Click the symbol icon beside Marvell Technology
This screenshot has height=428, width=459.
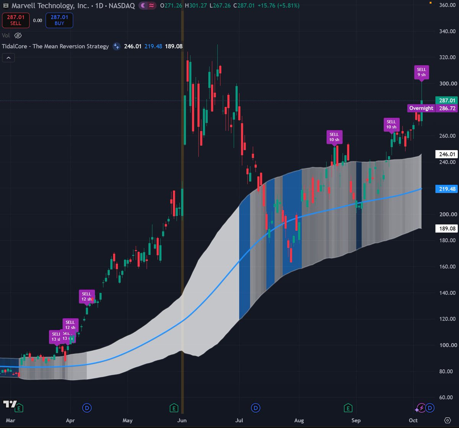tap(5, 6)
